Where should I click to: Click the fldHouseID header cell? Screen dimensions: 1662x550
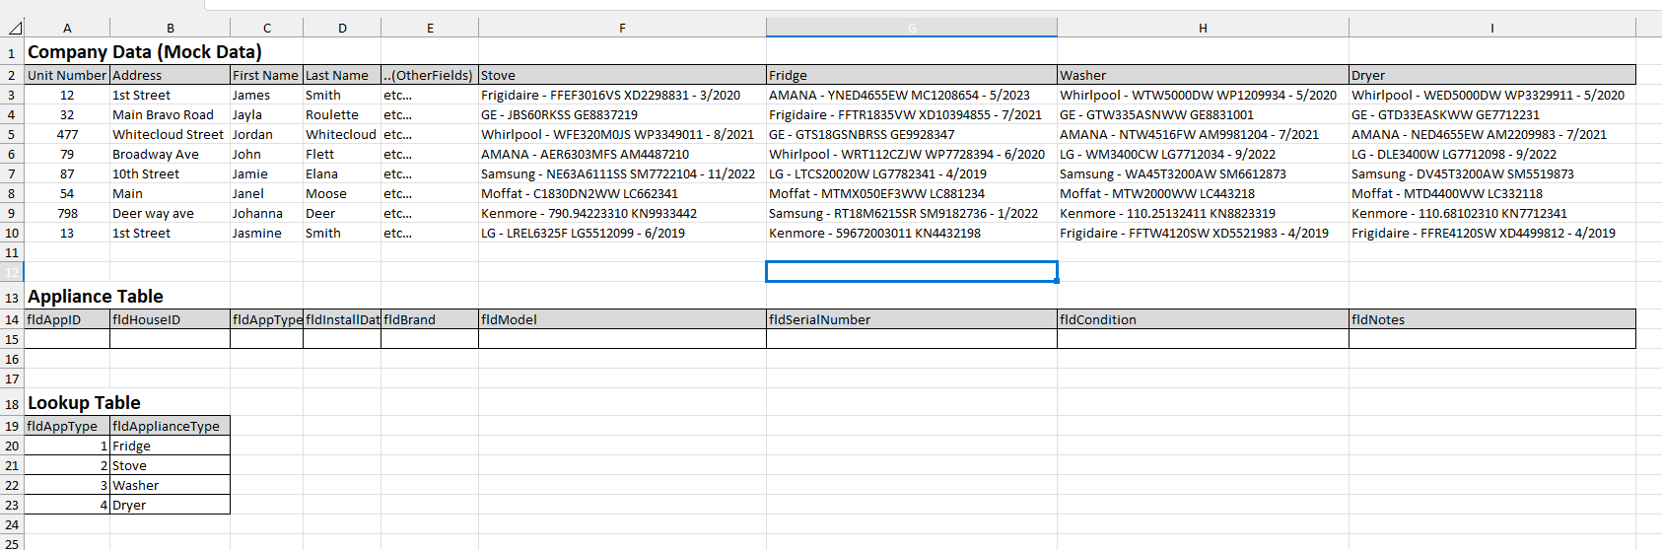(170, 319)
